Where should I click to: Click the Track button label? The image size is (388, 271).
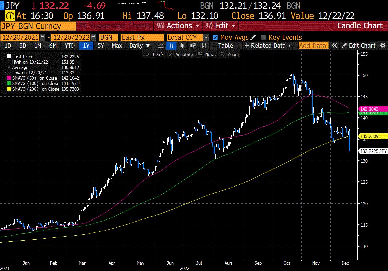tap(158, 54)
